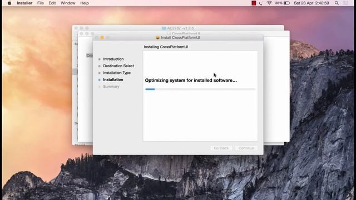Click the AC2787 -v1.2.5 window title
Screen dimensions: 356x200
click(x=180, y=28)
